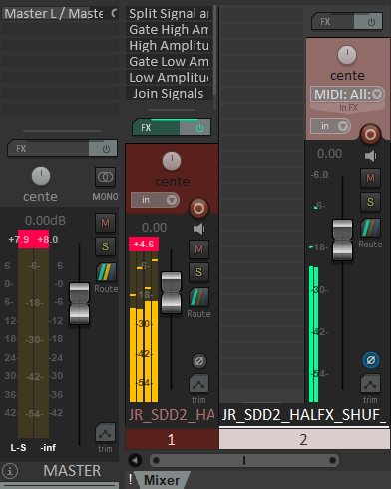Open track 1 input dropdown
Screen dimensions: 391x489
[155, 200]
